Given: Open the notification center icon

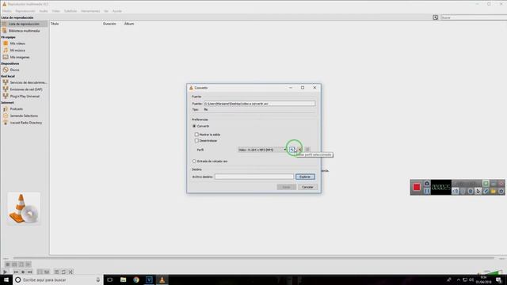Looking at the screenshot, I should 499,279.
